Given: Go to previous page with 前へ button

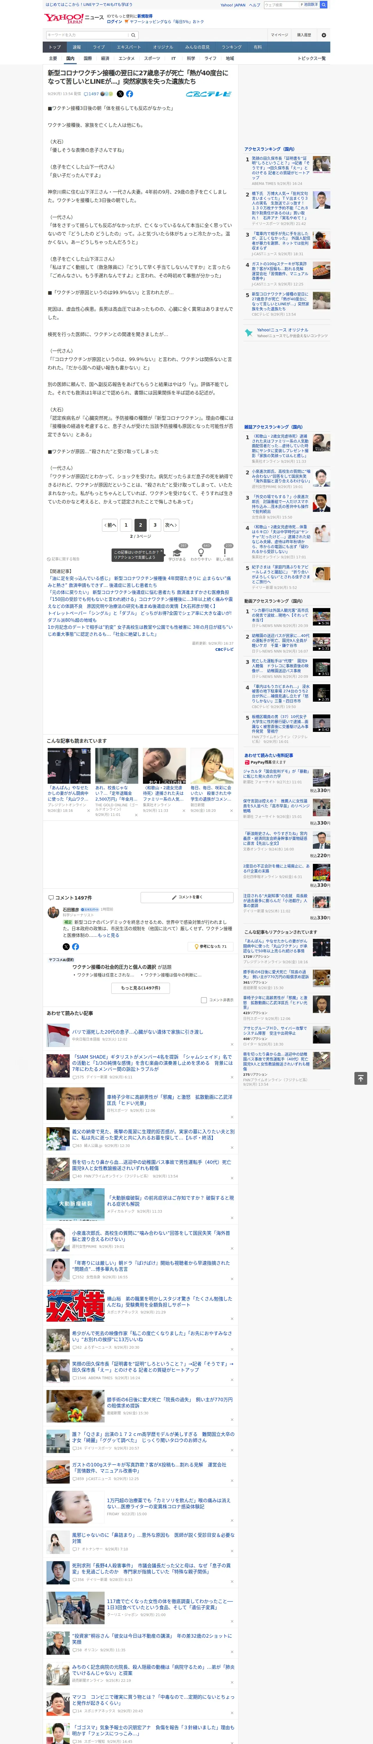Looking at the screenshot, I should 110,525.
